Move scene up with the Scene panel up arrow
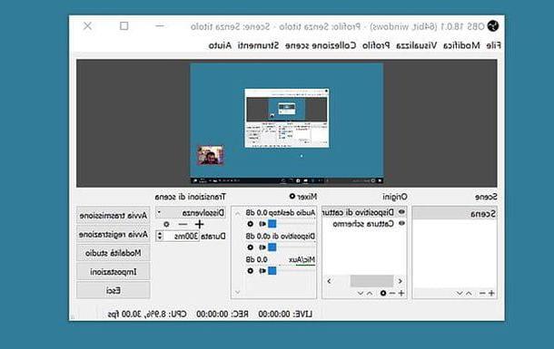 pos(469,294)
